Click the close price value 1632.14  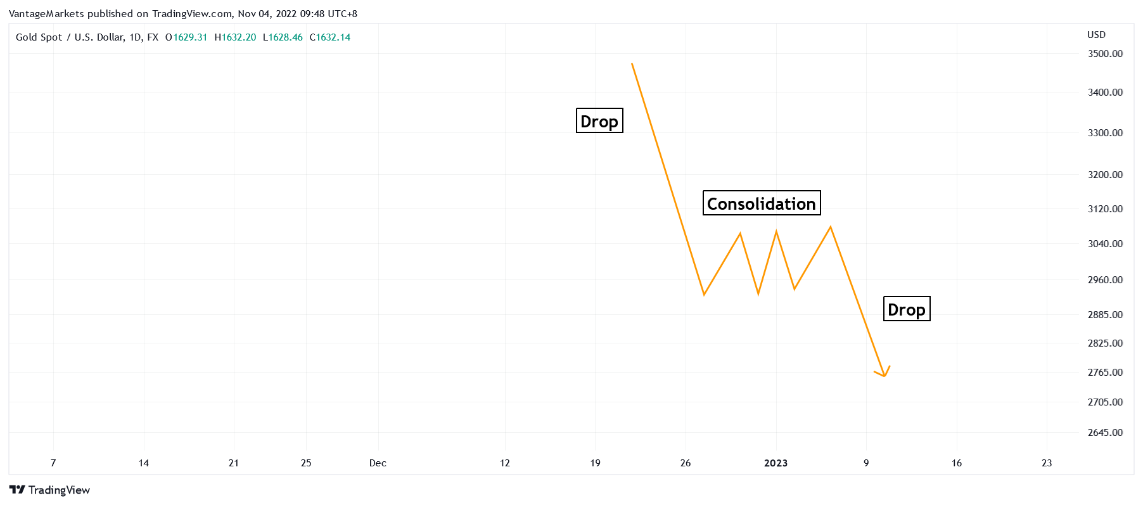[333, 37]
